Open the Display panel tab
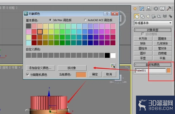Screen dimensions: 175x114 pos(162,9)
